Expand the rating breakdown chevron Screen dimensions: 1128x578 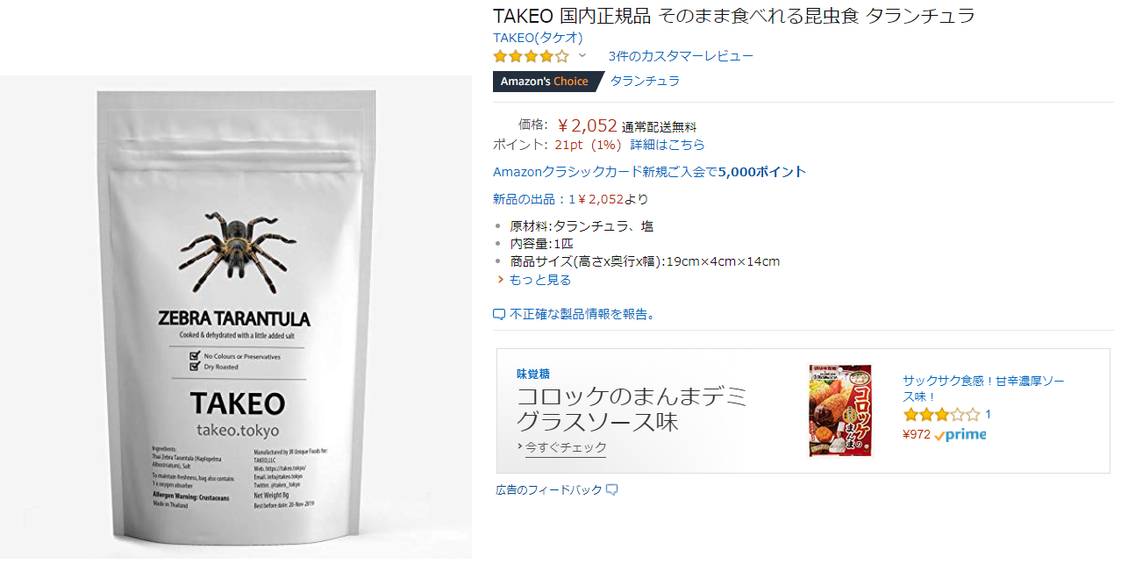click(582, 55)
